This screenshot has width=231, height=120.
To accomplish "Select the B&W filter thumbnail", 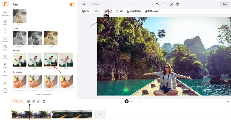I will pyautogui.click(x=35, y=38).
